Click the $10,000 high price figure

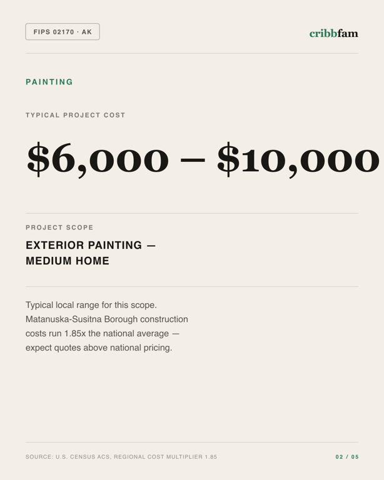(x=298, y=159)
